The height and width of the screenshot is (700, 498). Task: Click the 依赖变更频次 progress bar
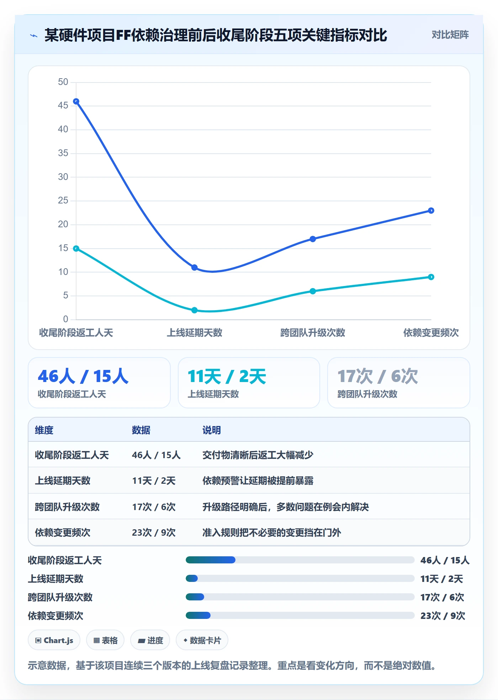(x=300, y=615)
